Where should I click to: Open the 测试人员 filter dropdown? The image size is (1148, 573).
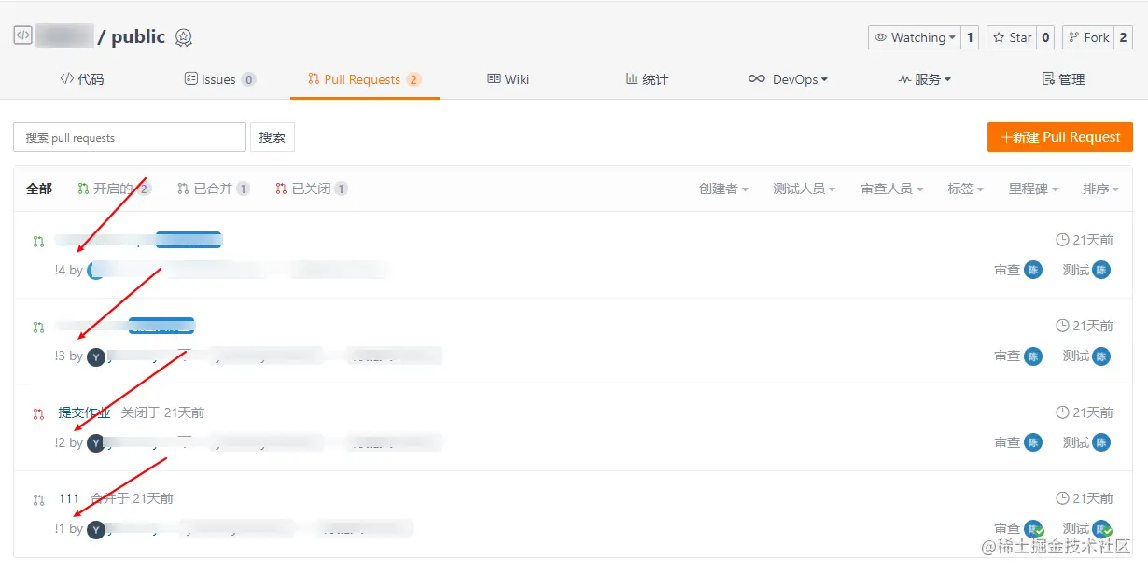[x=804, y=189]
